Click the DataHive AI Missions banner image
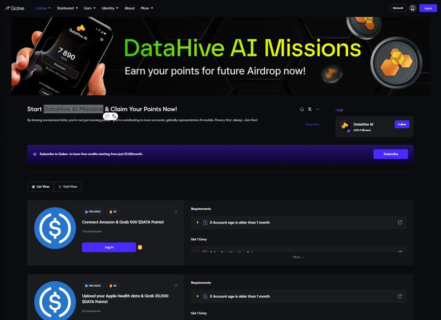This screenshot has height=320, width=441. (220, 56)
